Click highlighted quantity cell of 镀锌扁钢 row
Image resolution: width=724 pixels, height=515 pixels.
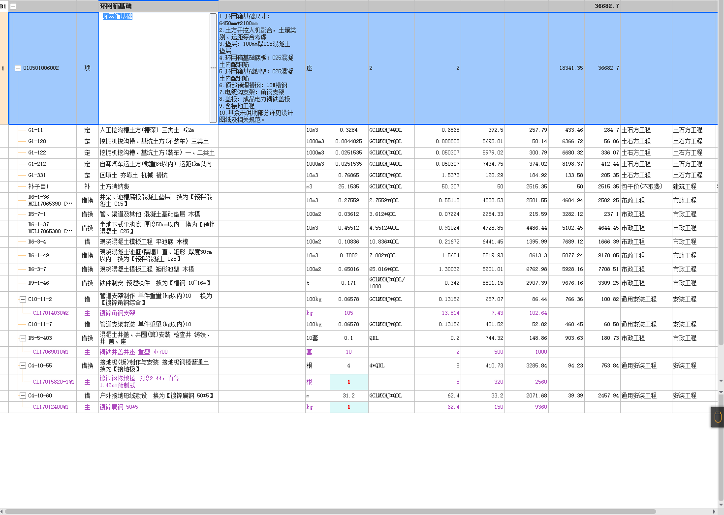click(x=349, y=407)
